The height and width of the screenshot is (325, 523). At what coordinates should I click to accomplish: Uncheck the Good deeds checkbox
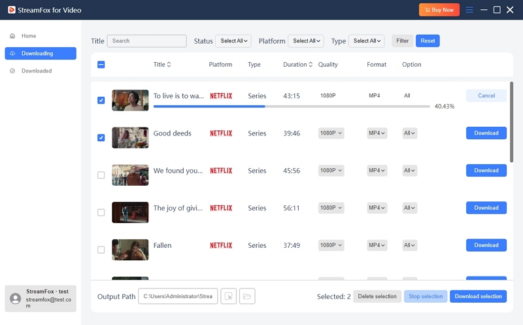[x=101, y=137]
